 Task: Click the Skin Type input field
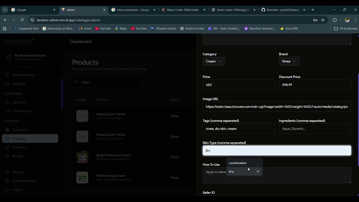(277, 150)
